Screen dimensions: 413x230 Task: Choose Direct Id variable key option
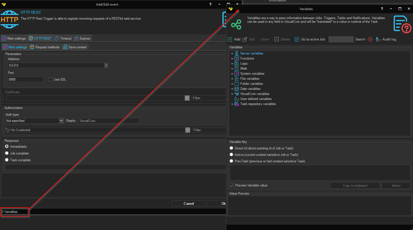(231, 148)
